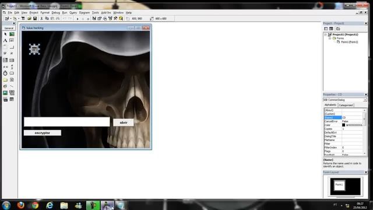373x210 pixels.
Task: Open the Diagram menu
Action: click(x=85, y=13)
